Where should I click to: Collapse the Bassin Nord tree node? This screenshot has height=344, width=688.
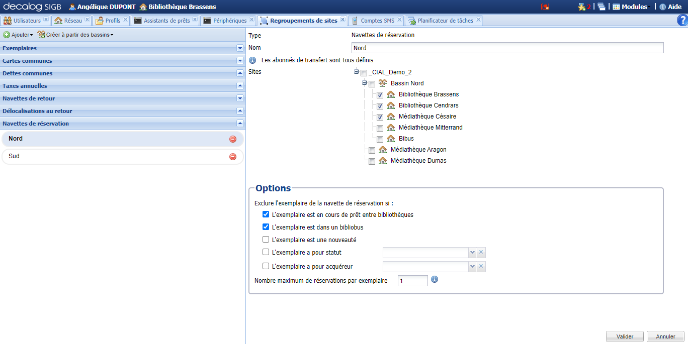[x=364, y=83]
